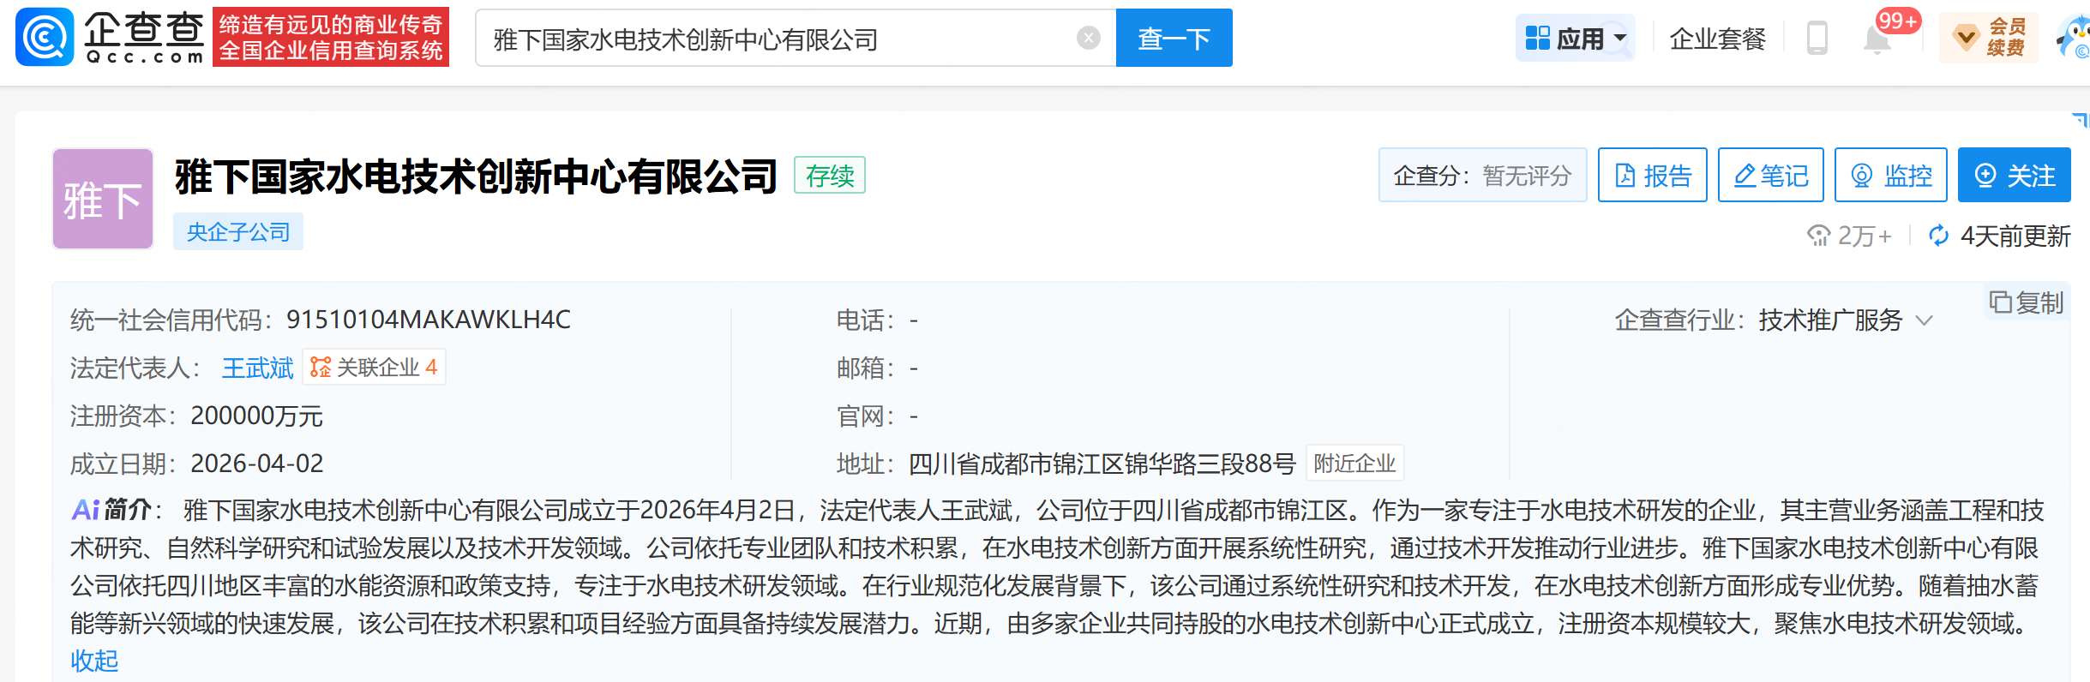
Task: Open the 关联企业 4 tag
Action: [375, 368]
